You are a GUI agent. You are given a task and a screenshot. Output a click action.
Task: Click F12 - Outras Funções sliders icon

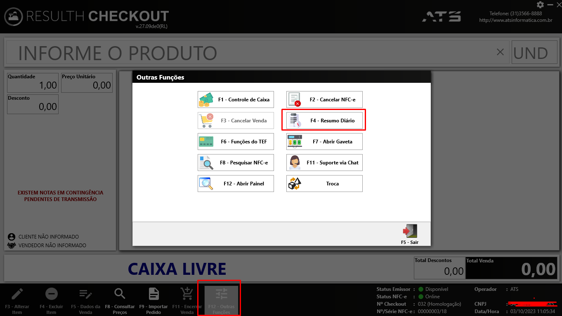[x=222, y=294]
